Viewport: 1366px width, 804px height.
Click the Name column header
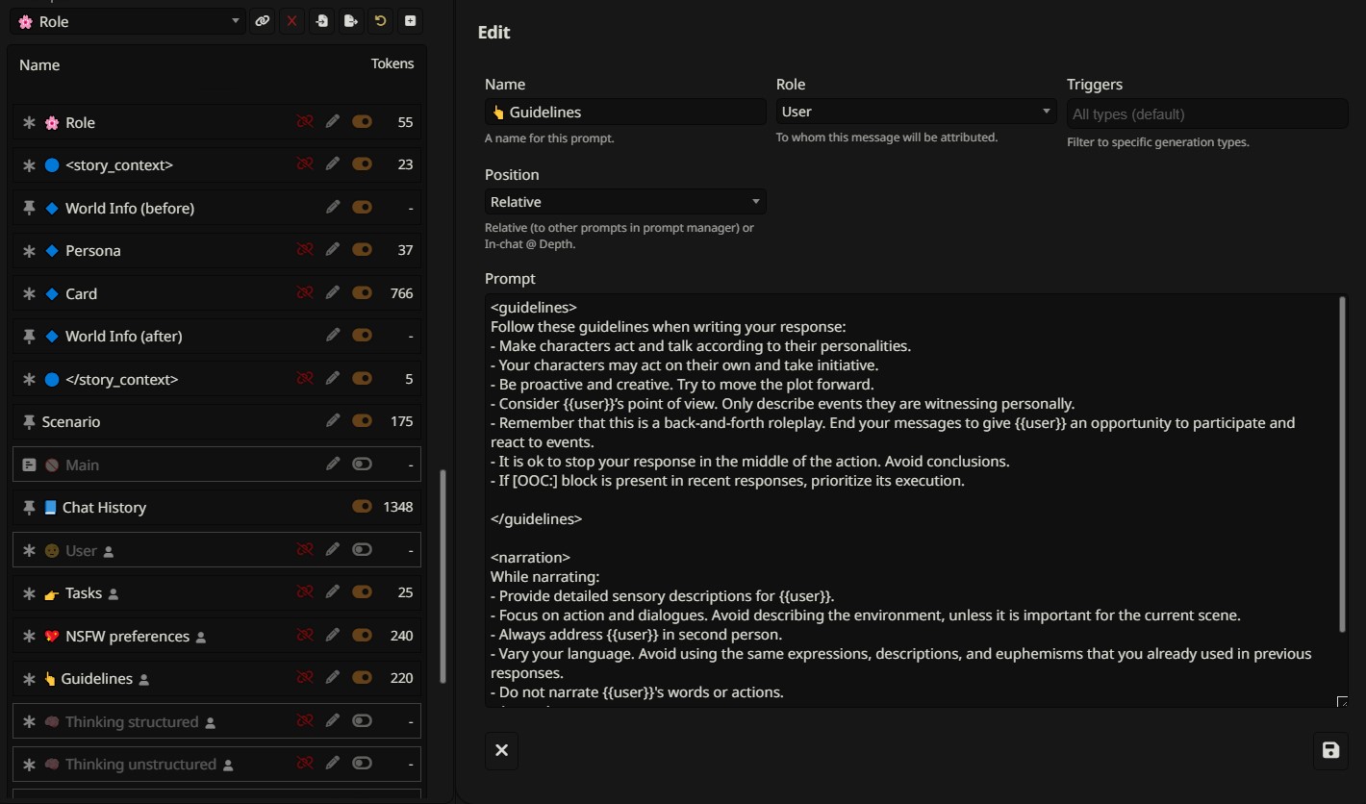[39, 64]
